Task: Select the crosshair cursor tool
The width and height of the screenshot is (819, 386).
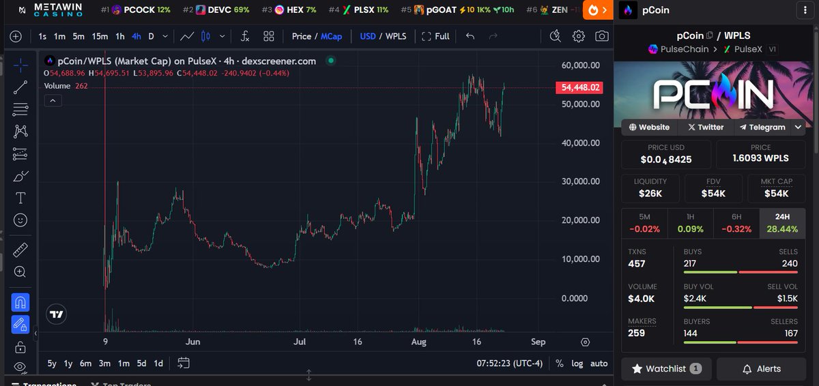Action: coord(20,65)
